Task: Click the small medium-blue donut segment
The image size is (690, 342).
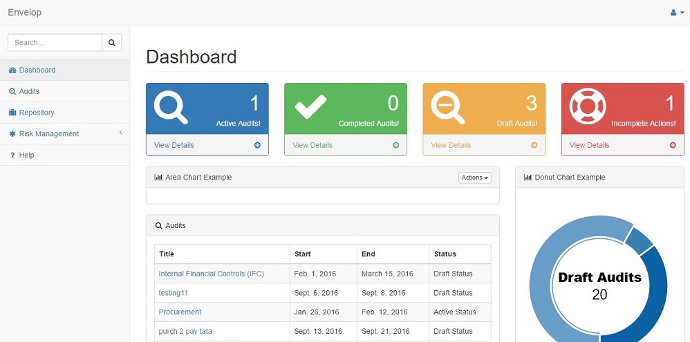Action: point(640,241)
